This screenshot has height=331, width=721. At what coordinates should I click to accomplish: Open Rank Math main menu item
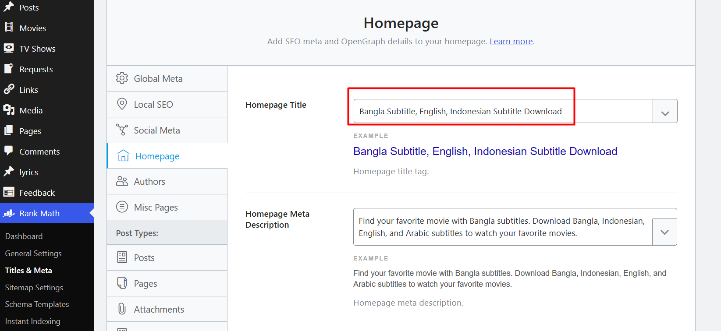click(x=47, y=213)
